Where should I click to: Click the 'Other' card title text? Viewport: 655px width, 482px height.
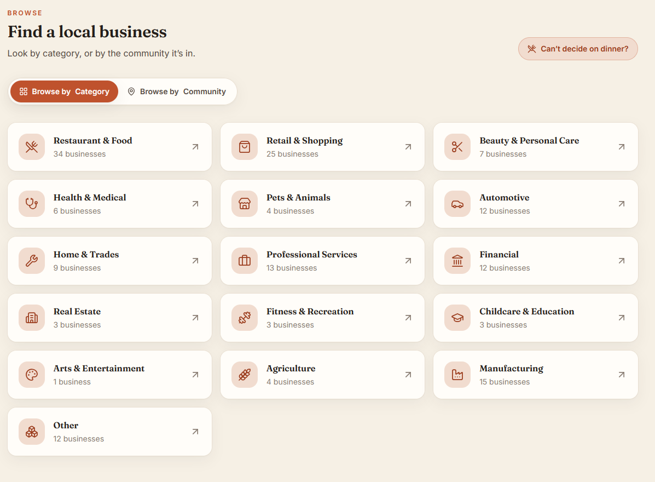coord(66,425)
